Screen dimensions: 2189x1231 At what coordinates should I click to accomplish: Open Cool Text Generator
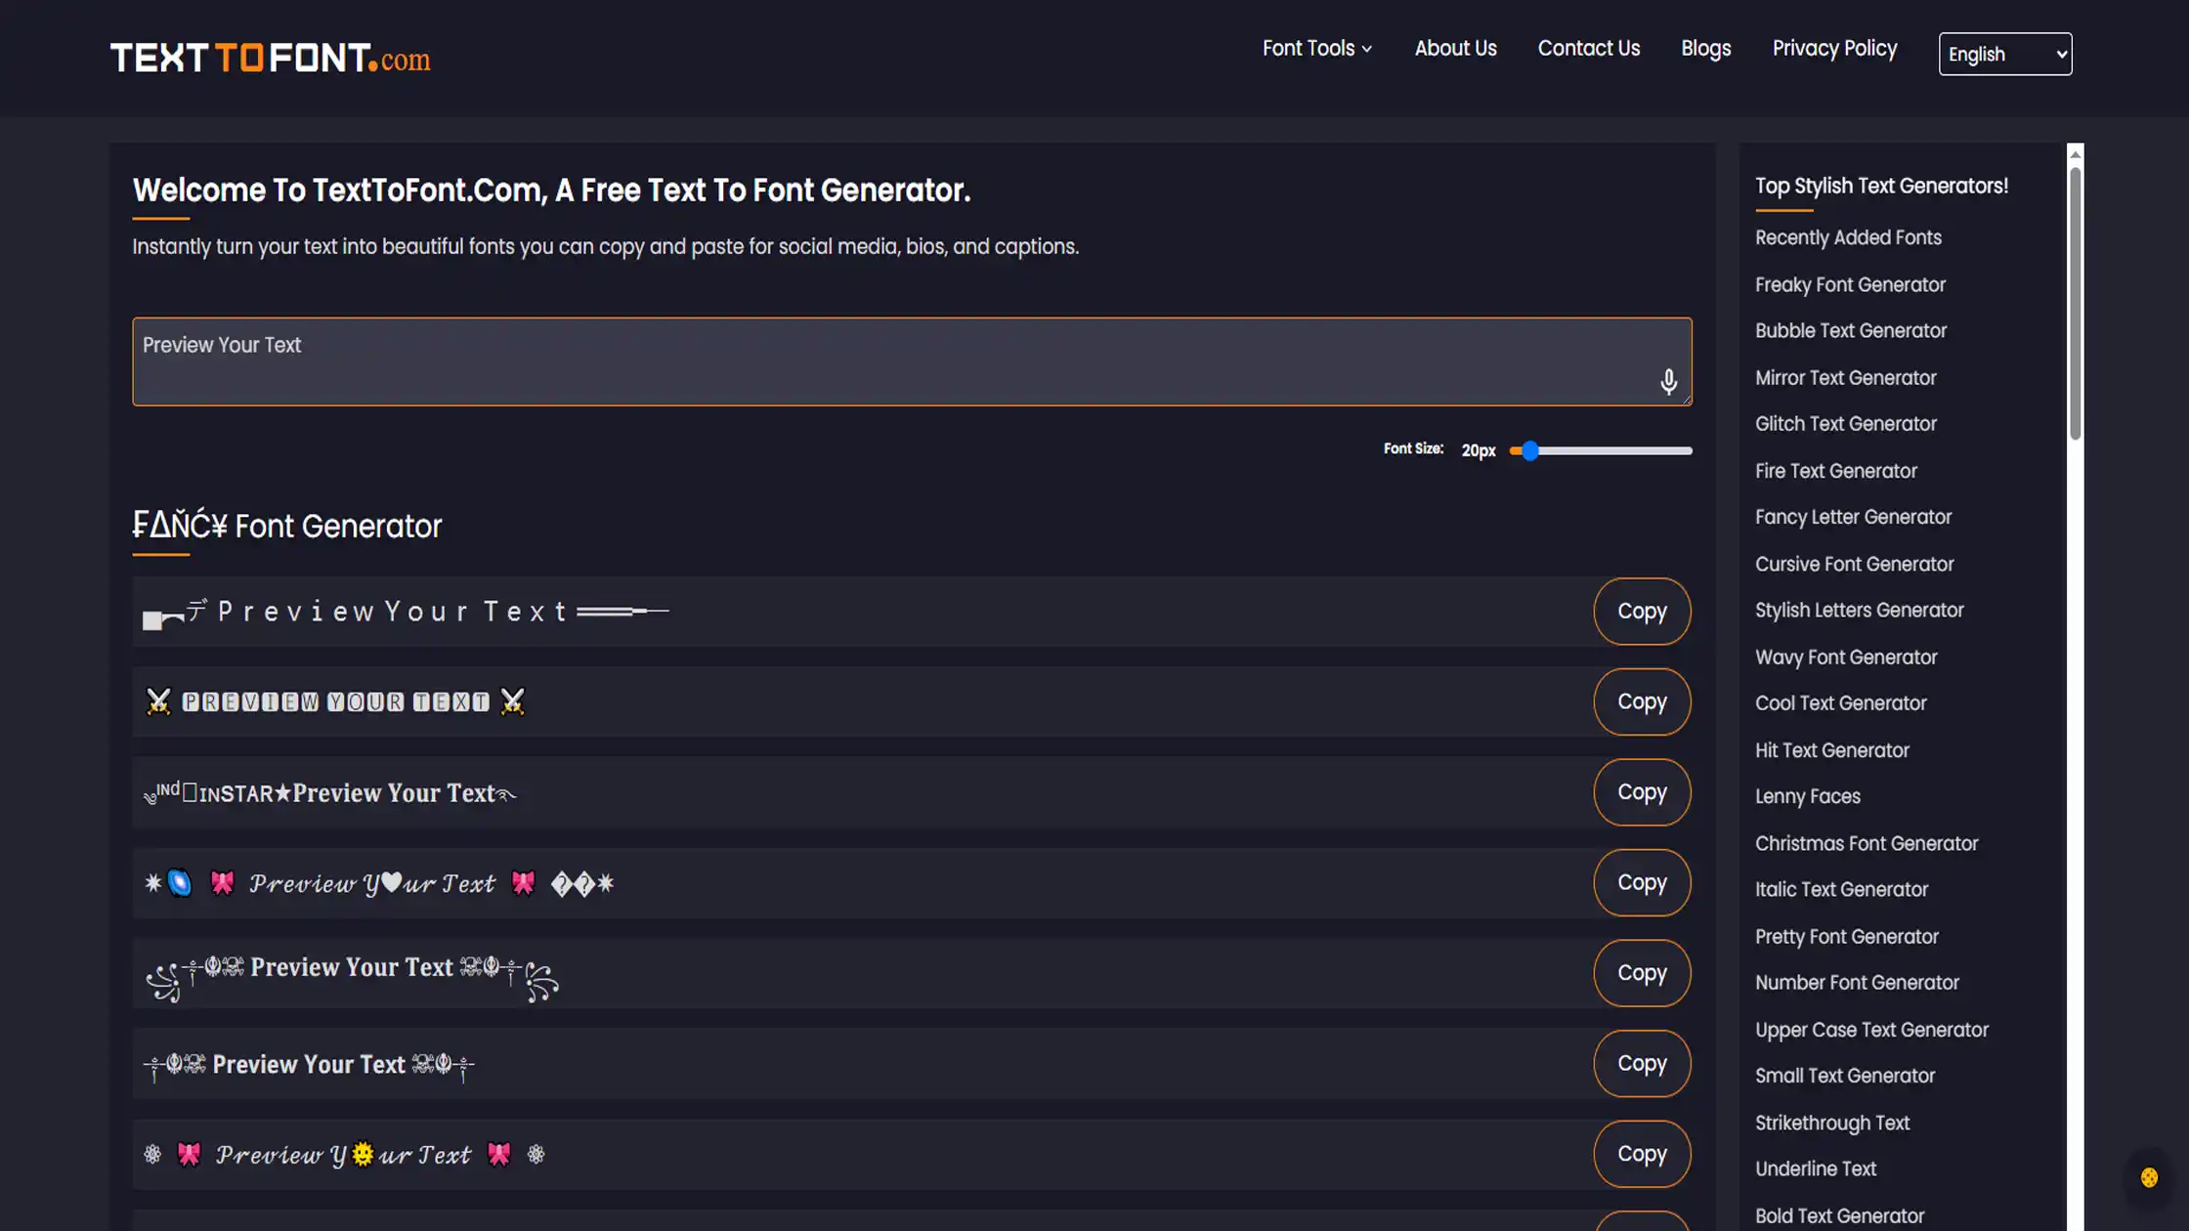coord(1840,703)
